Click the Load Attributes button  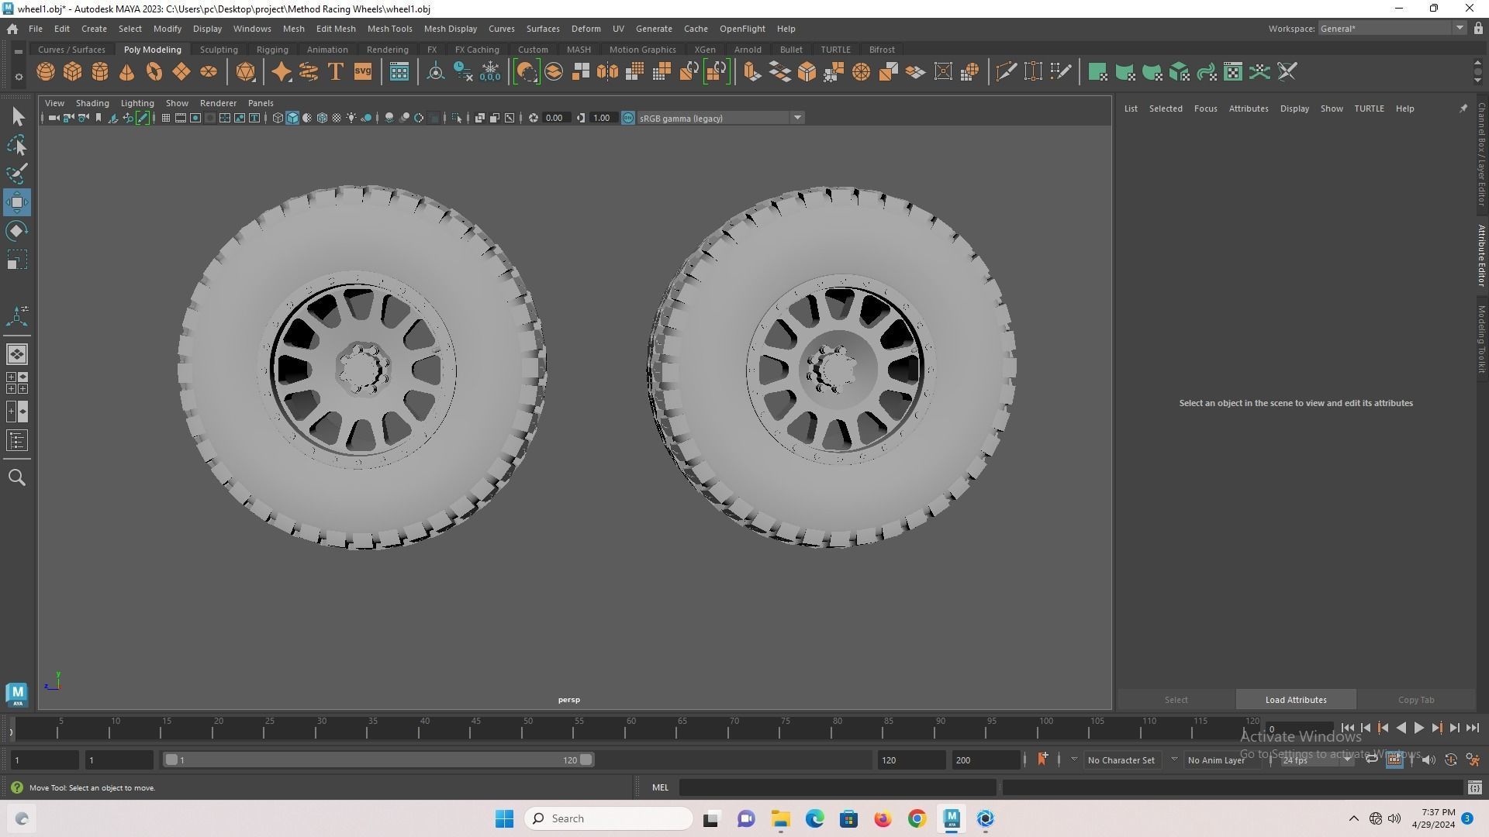pyautogui.click(x=1296, y=700)
